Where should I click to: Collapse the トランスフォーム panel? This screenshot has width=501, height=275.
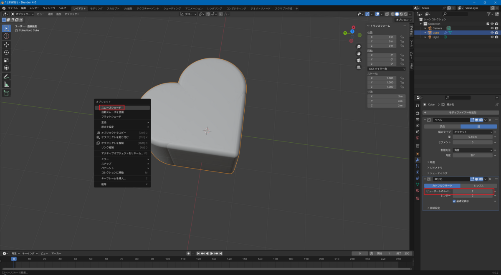pos(379,25)
